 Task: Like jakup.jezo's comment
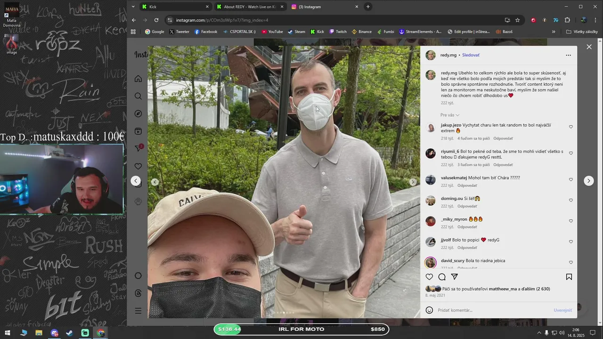[x=571, y=127]
